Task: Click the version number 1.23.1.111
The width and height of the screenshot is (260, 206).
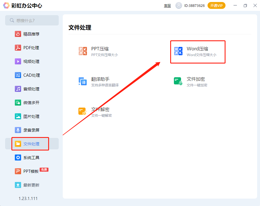Action: coord(28,198)
